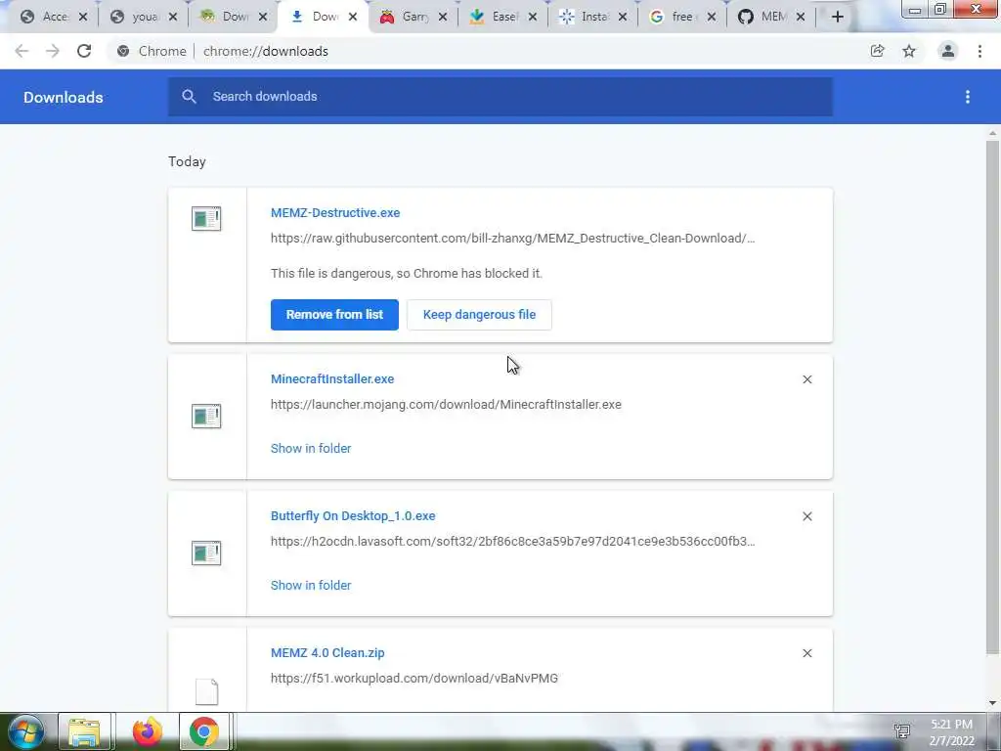The width and height of the screenshot is (1001, 751).
Task: Open a new tab with the plus button
Action: pyautogui.click(x=838, y=17)
